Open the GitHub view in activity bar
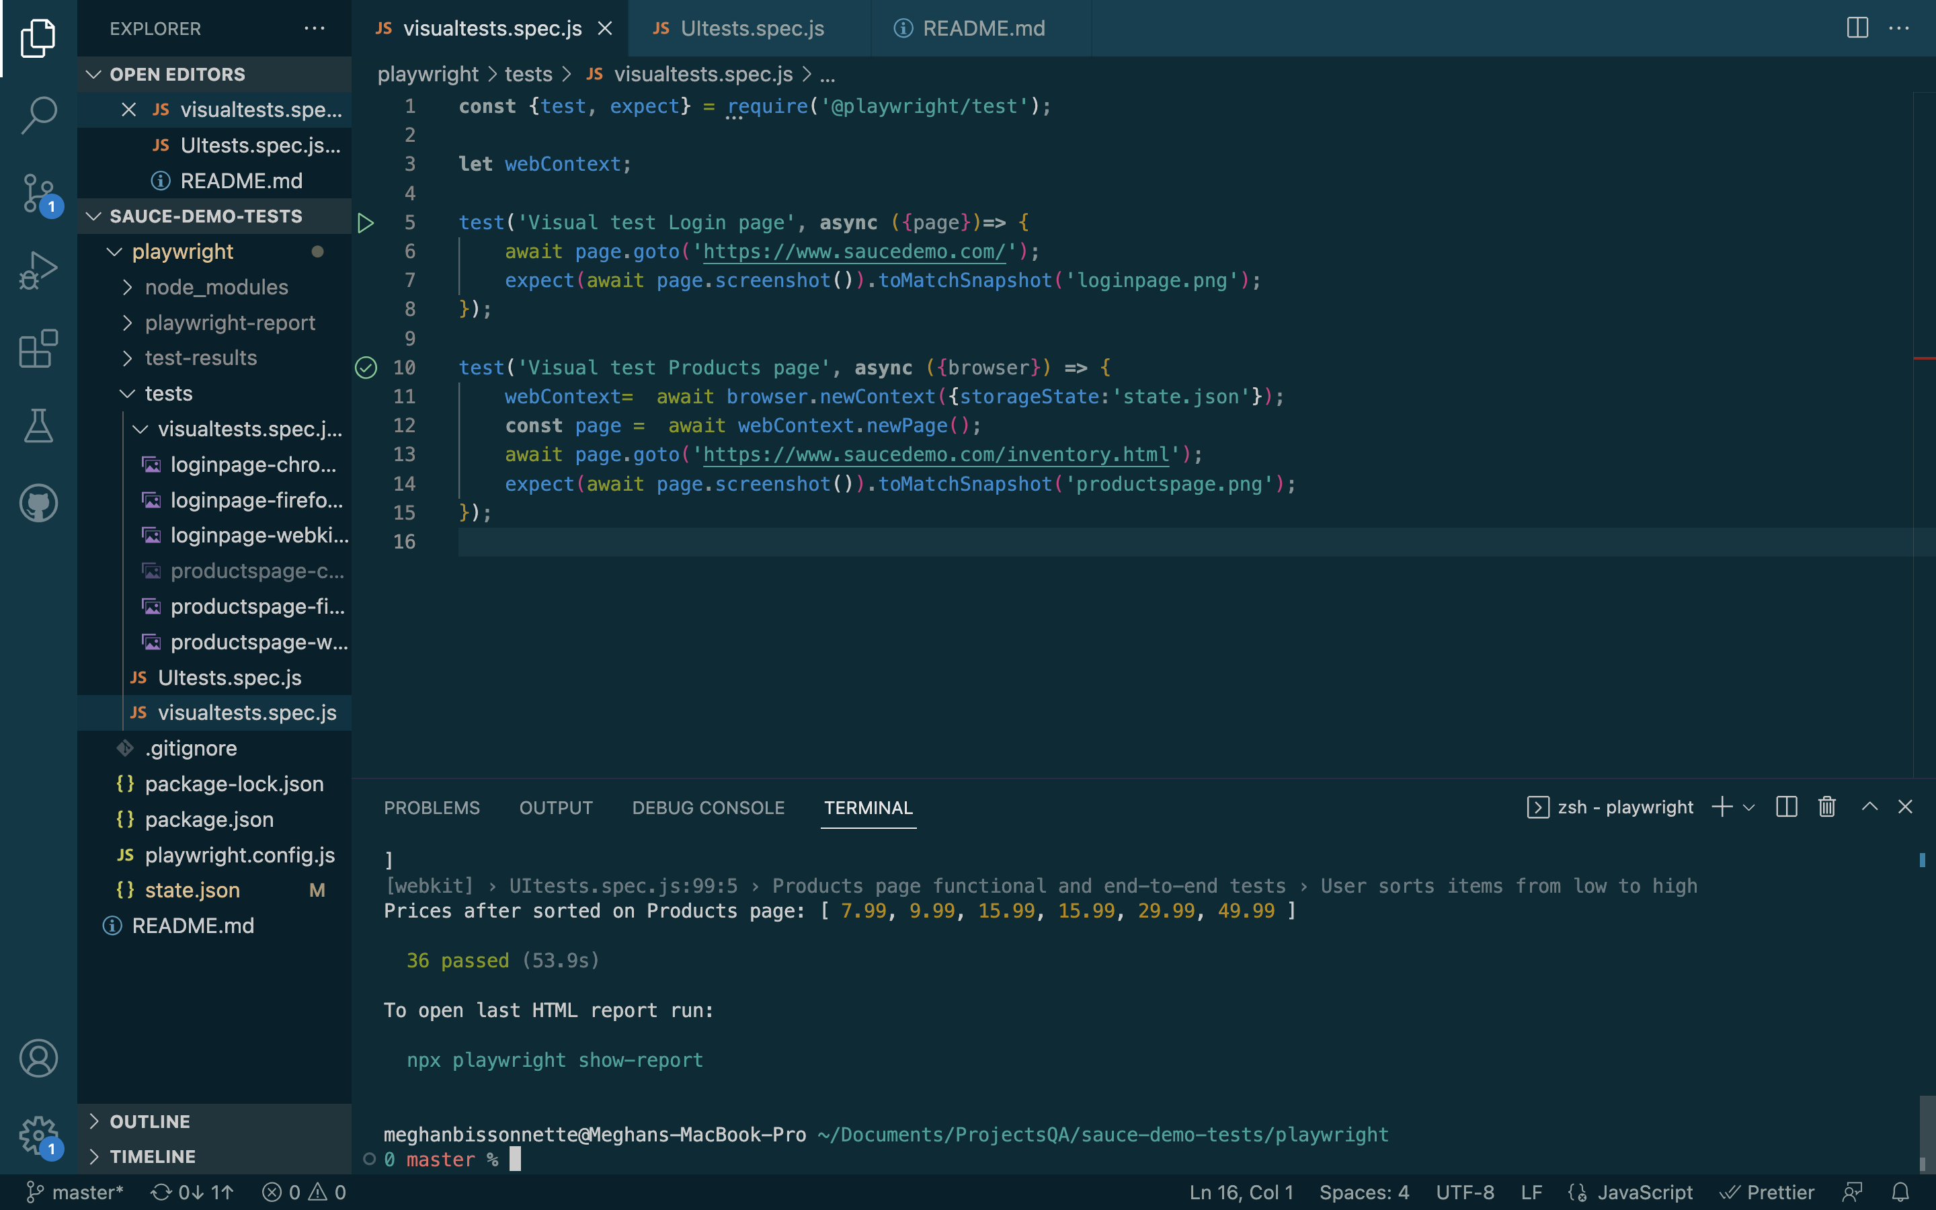This screenshot has width=1936, height=1210. 38,503
